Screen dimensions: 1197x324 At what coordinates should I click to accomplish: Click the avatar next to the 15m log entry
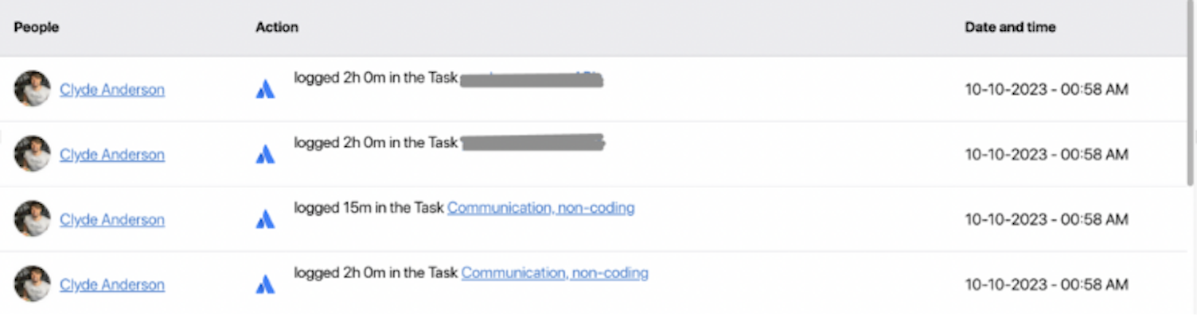click(x=32, y=219)
